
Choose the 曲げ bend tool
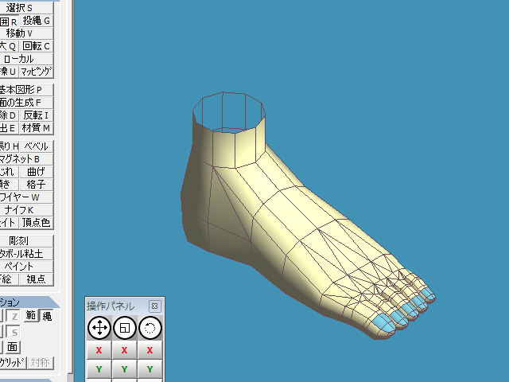37,172
